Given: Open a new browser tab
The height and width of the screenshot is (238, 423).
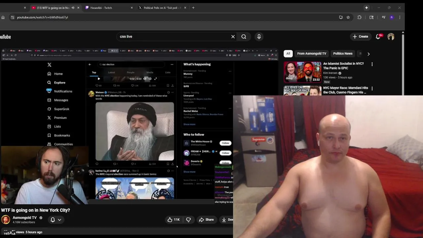Looking at the screenshot, I should pos(193,8).
